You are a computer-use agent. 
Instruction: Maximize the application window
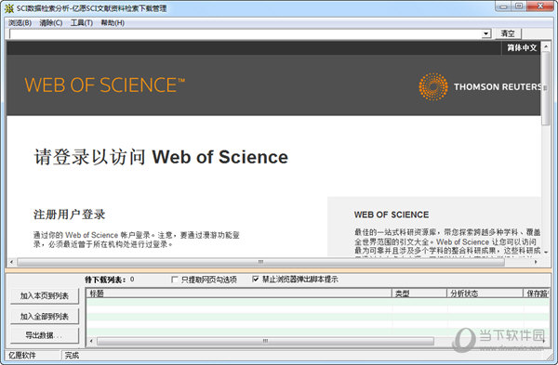coord(519,7)
